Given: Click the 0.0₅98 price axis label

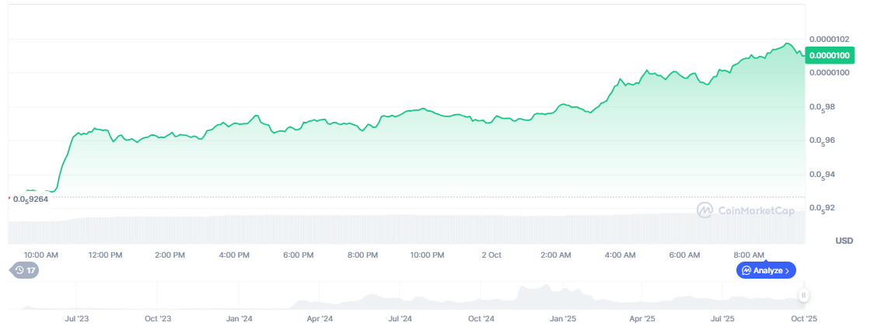Looking at the screenshot, I should [823, 107].
